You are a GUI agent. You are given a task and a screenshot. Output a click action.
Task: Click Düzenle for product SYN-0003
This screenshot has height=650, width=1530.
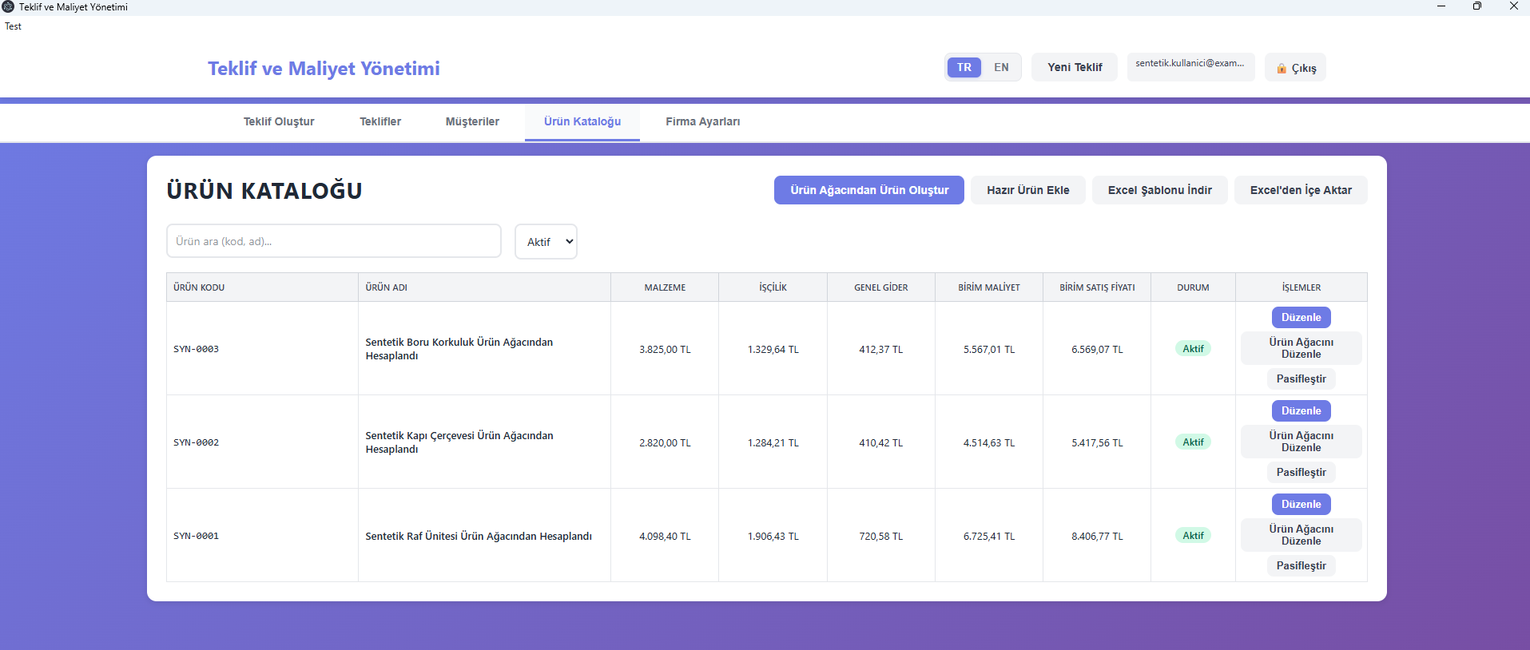pyautogui.click(x=1301, y=317)
